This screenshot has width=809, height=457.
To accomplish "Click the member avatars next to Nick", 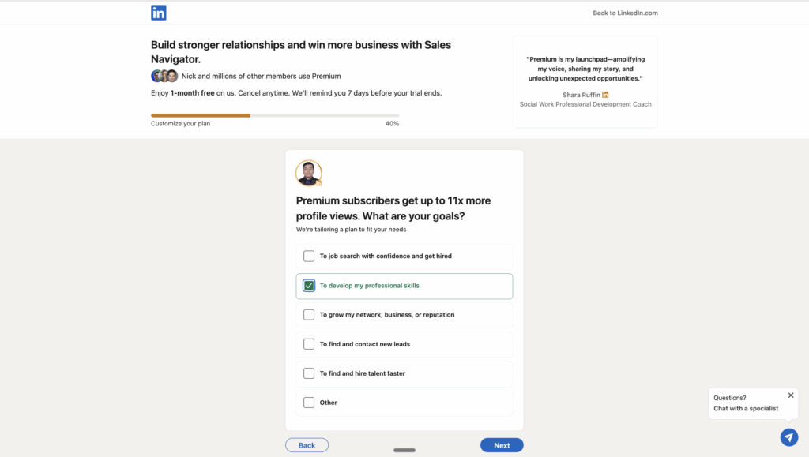I will (164, 77).
